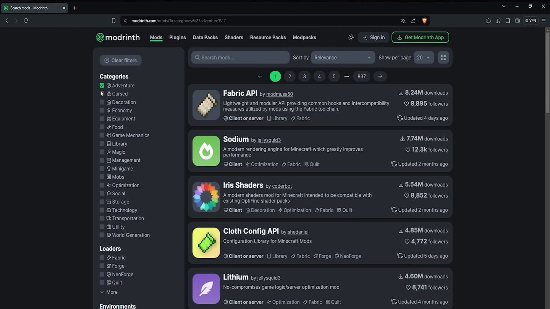Open the Iris Shaders color wheel icon

click(206, 197)
